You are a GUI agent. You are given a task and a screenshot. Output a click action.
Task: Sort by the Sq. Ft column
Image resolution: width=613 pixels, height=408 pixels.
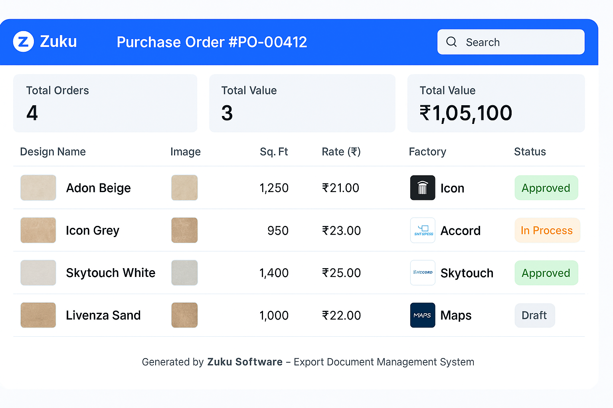click(x=274, y=152)
